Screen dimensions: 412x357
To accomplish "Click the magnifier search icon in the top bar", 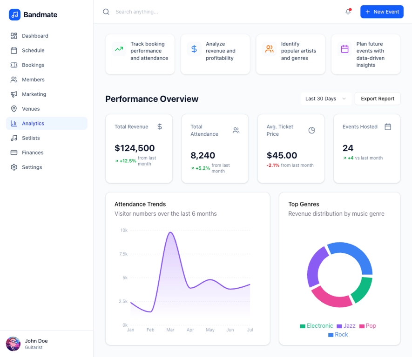I will click(x=106, y=12).
